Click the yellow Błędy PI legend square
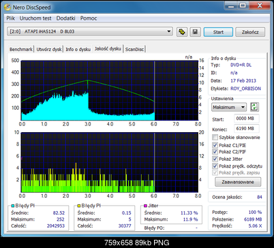 79,206
